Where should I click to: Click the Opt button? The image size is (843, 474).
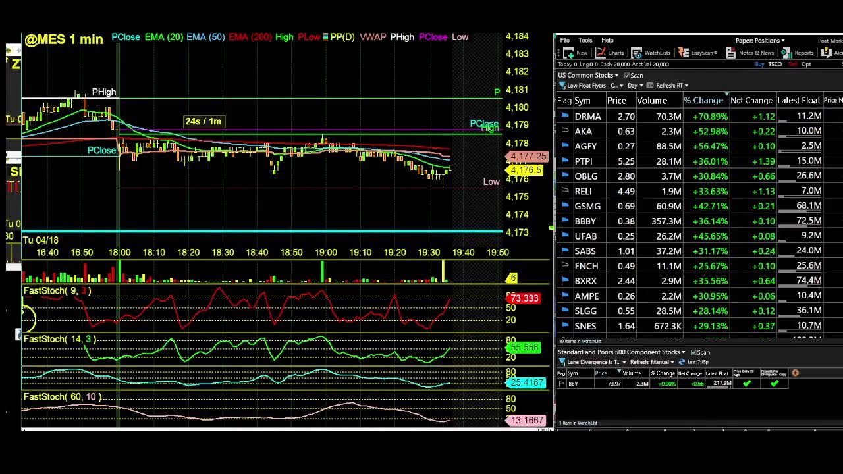(806, 65)
